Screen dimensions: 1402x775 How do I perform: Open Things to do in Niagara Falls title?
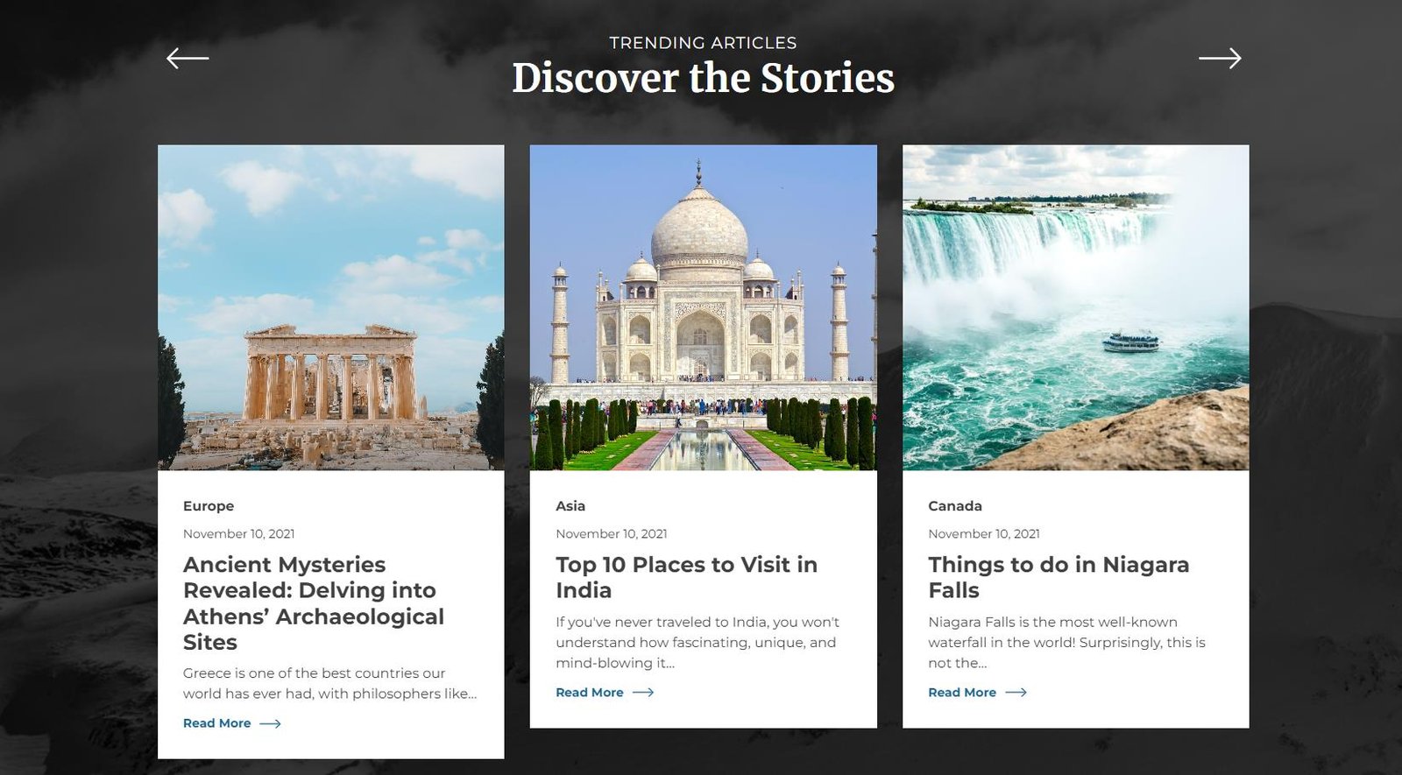point(1059,577)
